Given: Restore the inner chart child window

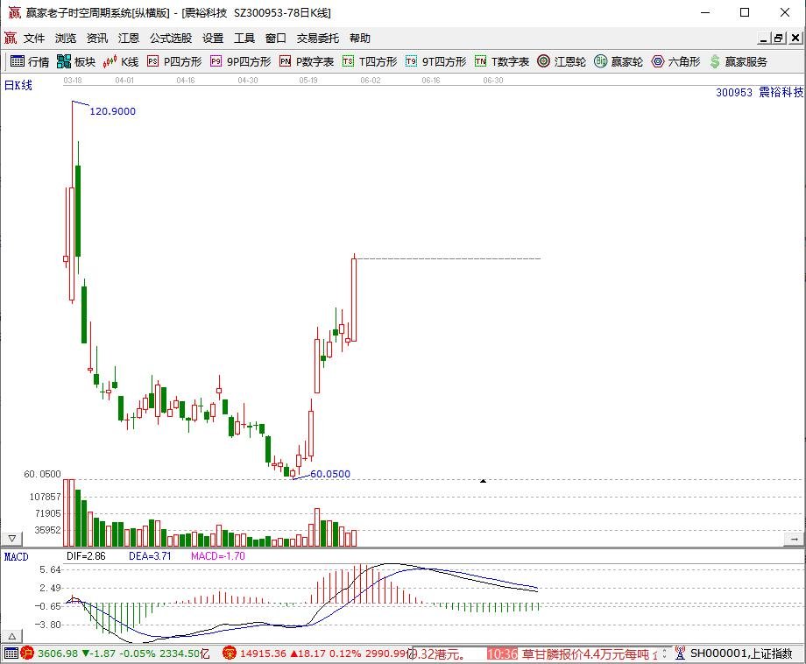Looking at the screenshot, I should tap(779, 38).
